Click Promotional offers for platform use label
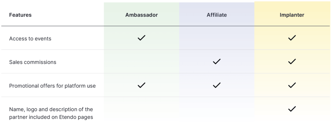Viewport: 332px width, 128px height. (52, 86)
